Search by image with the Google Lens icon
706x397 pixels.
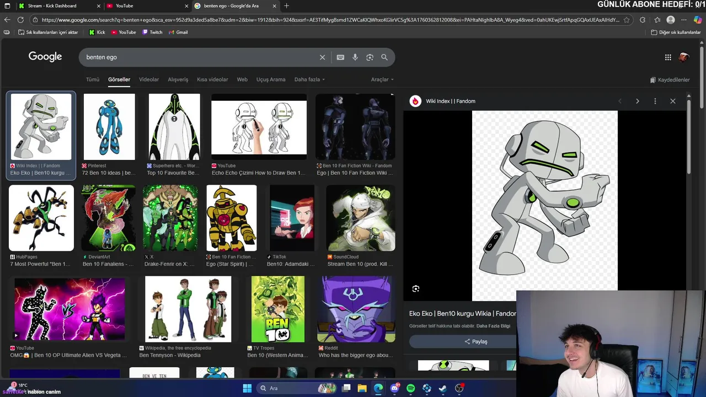[x=370, y=57]
